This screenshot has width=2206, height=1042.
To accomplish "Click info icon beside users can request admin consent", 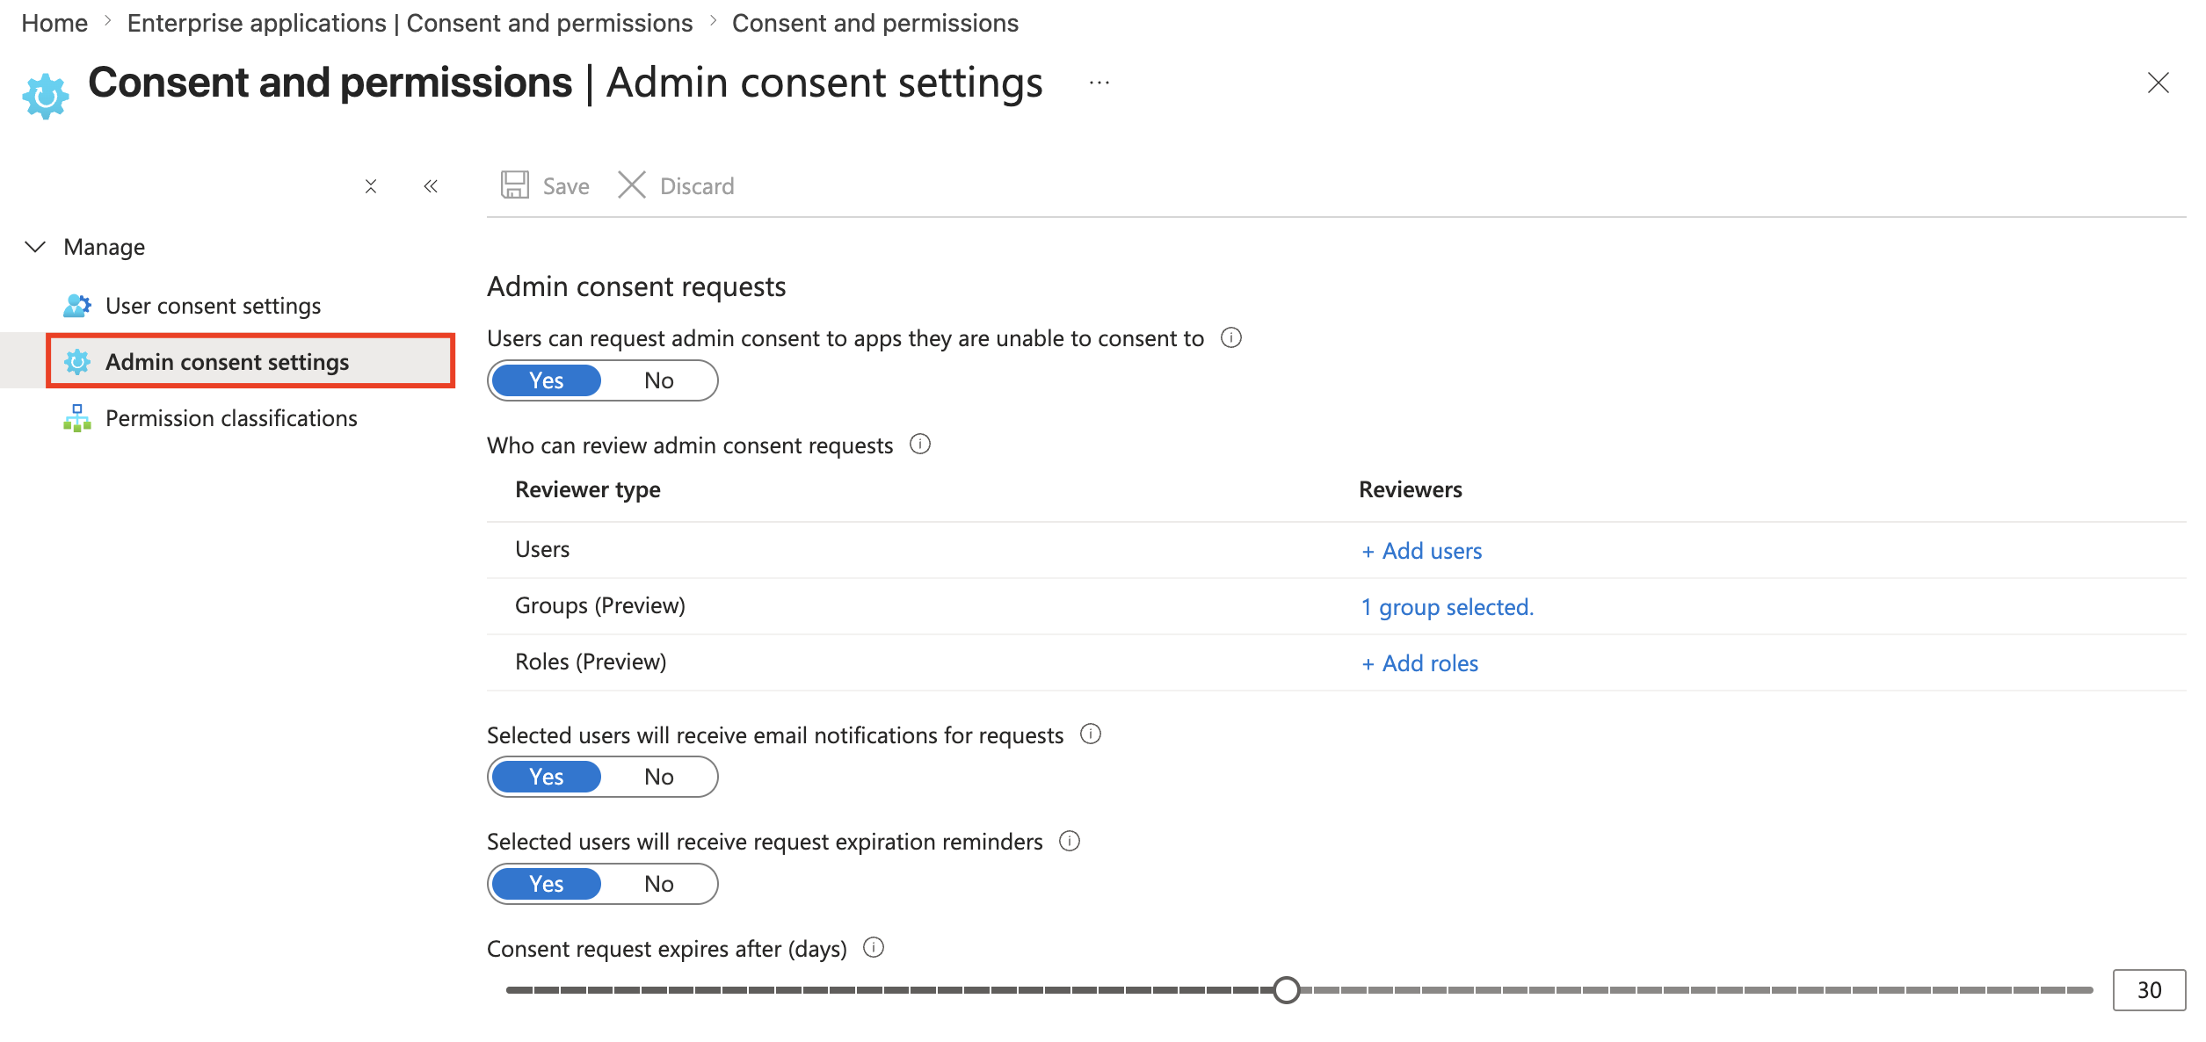I will pos(1231,338).
